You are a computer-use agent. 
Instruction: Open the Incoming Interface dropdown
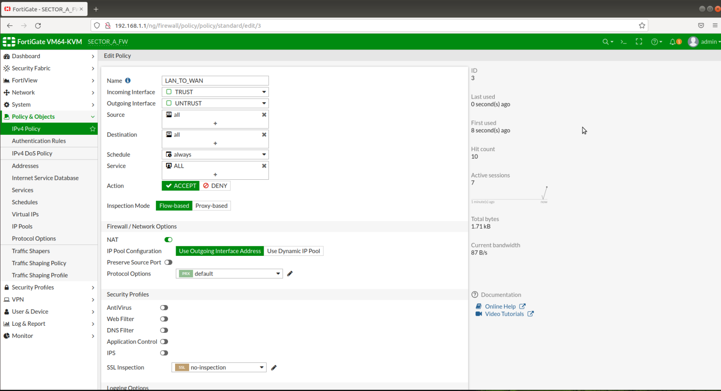(x=215, y=92)
